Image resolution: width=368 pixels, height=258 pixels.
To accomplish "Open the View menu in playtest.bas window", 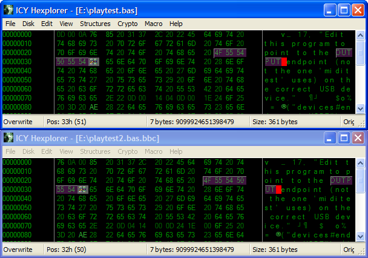I will coord(66,24).
